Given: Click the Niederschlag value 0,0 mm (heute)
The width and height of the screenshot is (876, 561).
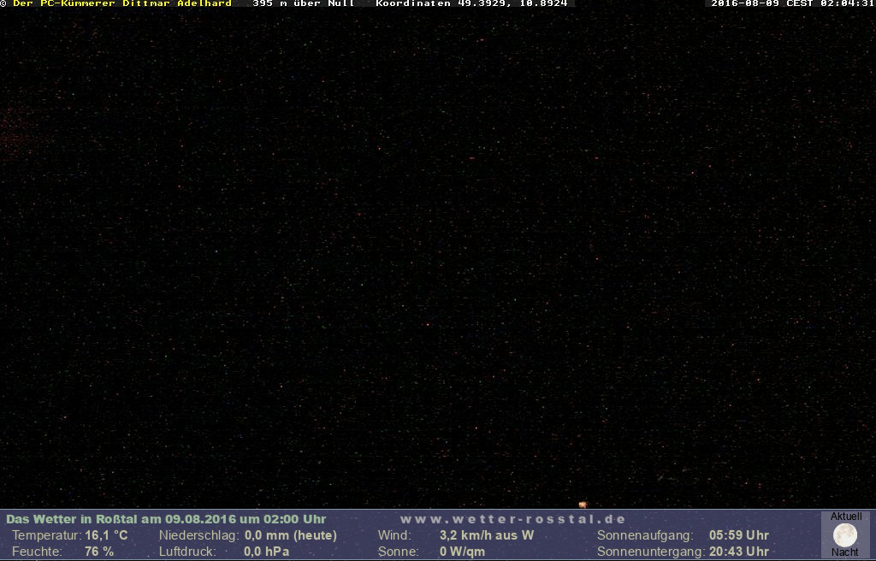Looking at the screenshot, I should (x=291, y=535).
